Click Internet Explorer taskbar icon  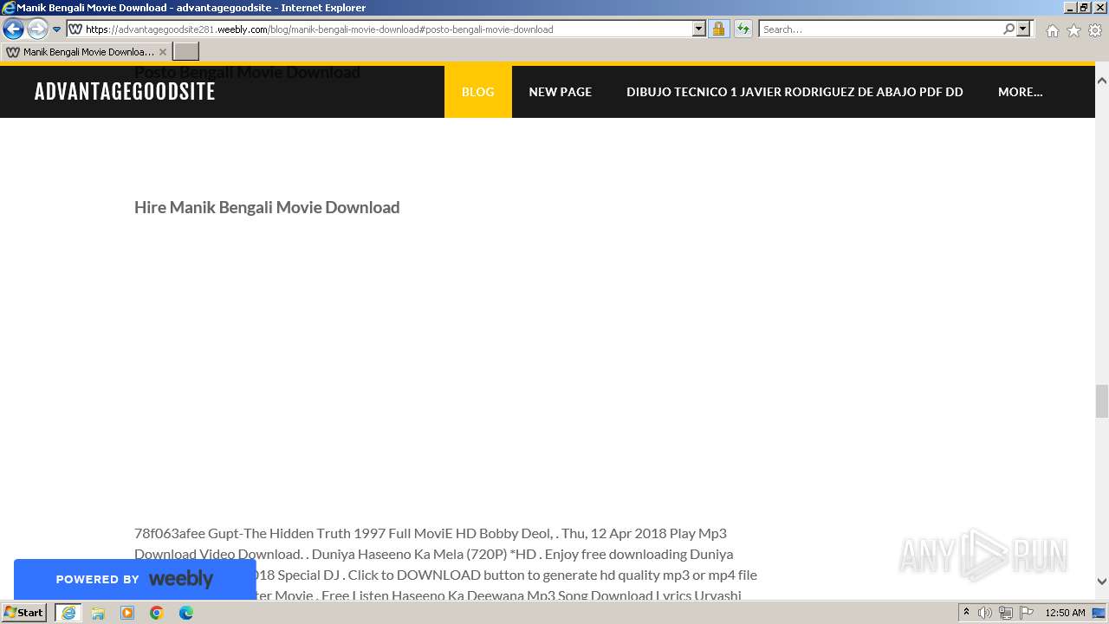(x=68, y=613)
